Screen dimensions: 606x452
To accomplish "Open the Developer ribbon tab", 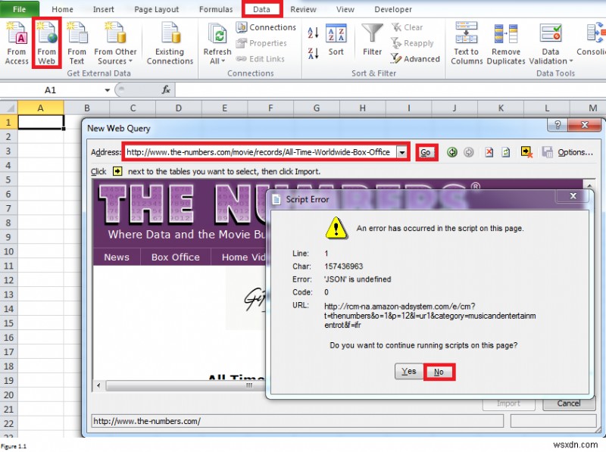I will 392,9.
